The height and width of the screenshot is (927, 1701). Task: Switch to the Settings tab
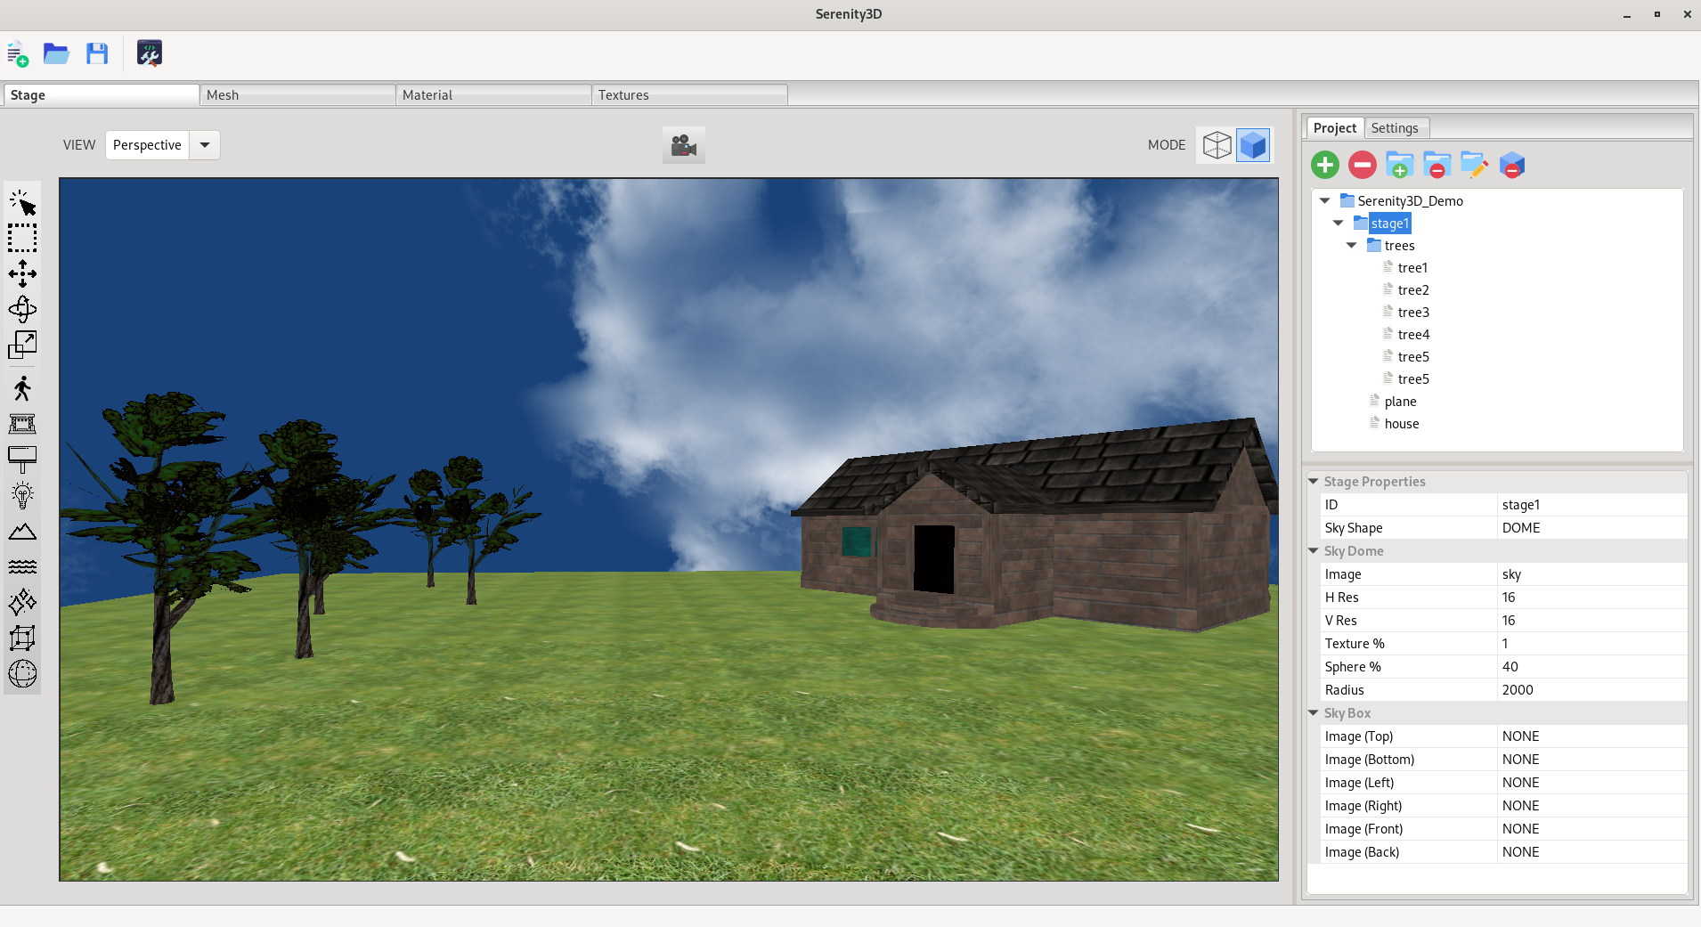pyautogui.click(x=1395, y=128)
